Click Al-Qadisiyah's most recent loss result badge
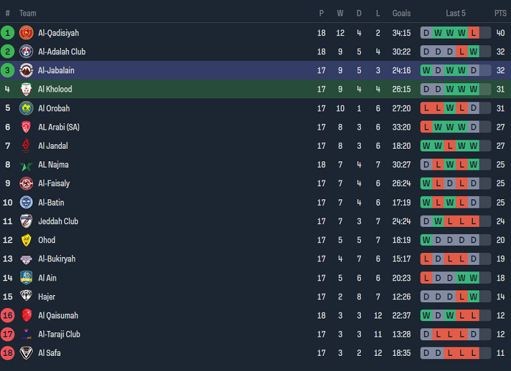The height and width of the screenshot is (371, 511). click(x=473, y=33)
